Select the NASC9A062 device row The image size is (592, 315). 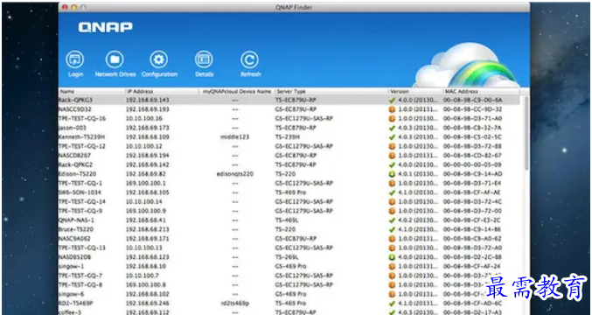click(x=289, y=239)
